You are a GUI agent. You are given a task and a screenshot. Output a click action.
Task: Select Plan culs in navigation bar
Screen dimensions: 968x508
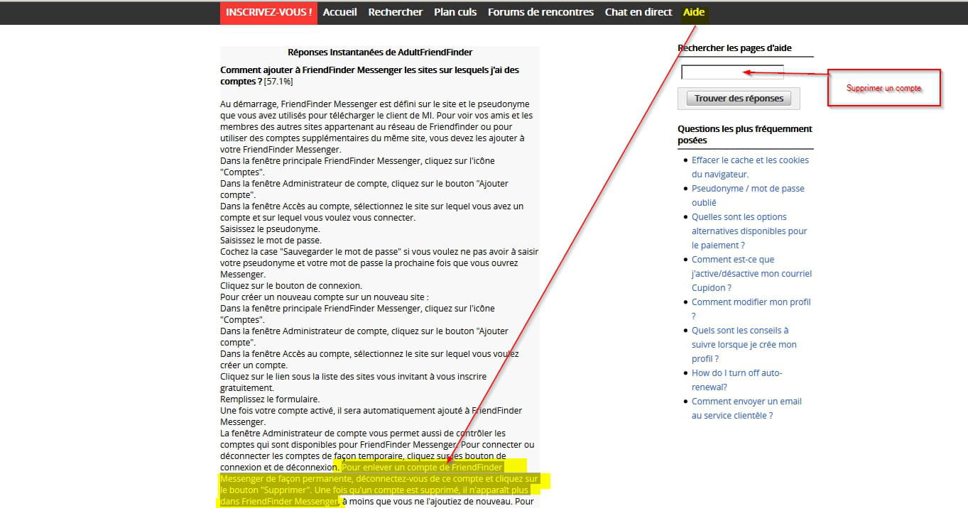click(x=455, y=12)
